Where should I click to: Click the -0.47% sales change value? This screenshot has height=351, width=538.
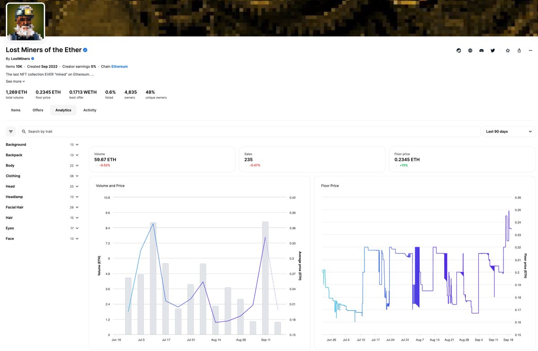(x=255, y=165)
